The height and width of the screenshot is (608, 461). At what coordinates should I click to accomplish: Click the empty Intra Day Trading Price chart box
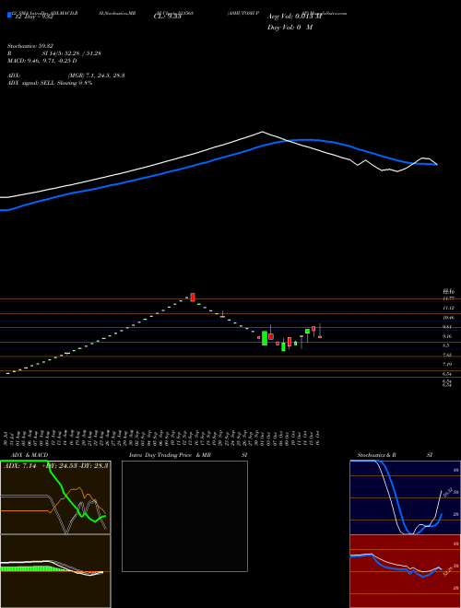[184, 516]
